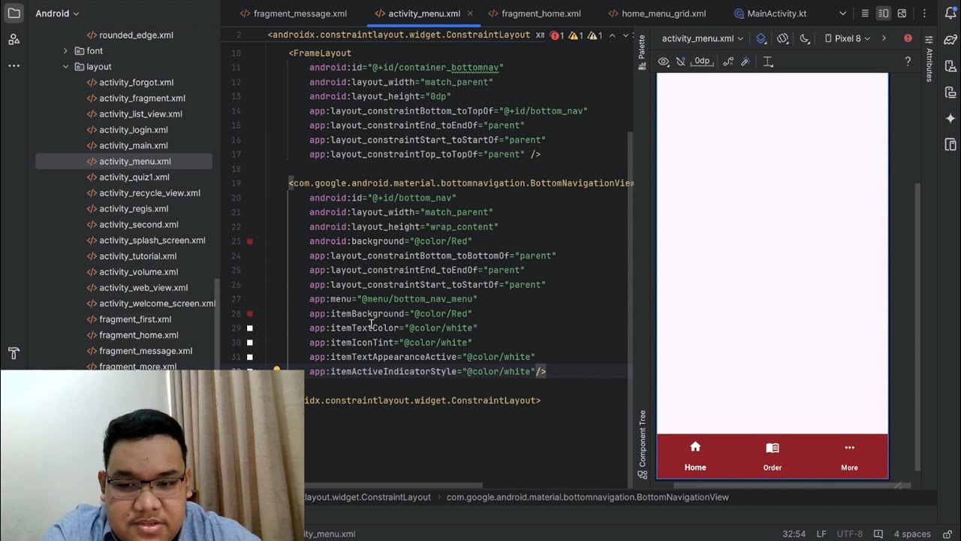This screenshot has height=541, width=961.
Task: Open the Gradle elephant tool window
Action: coord(950,40)
